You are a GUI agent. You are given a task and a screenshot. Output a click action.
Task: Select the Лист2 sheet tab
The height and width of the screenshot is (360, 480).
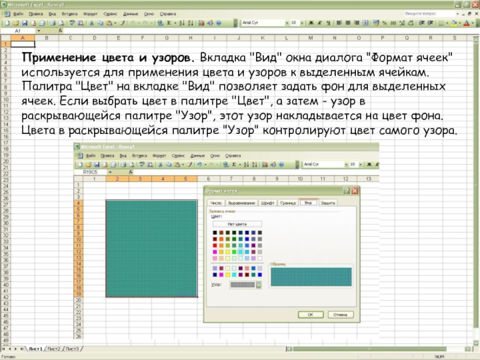[54, 349]
